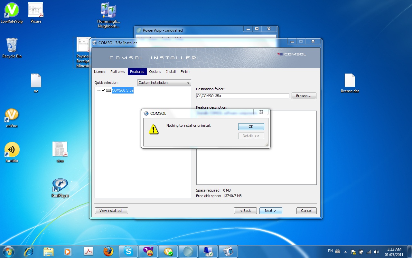
Task: Select the sina PDF on desktop
Action: [x=60, y=152]
